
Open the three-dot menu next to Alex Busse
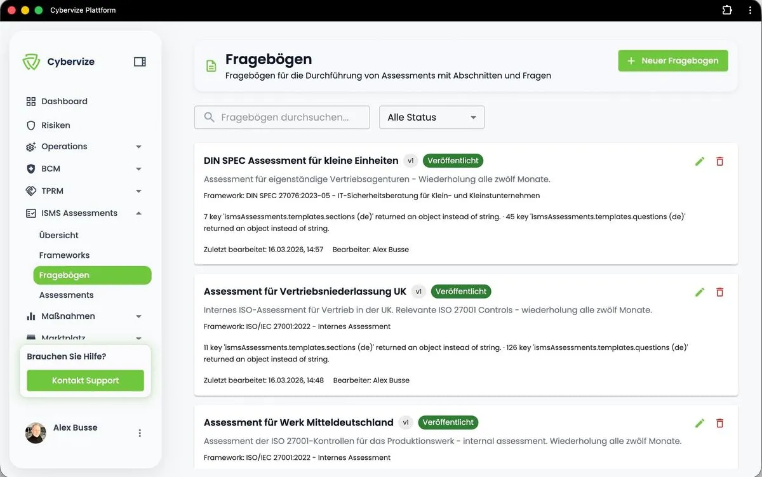click(x=139, y=433)
